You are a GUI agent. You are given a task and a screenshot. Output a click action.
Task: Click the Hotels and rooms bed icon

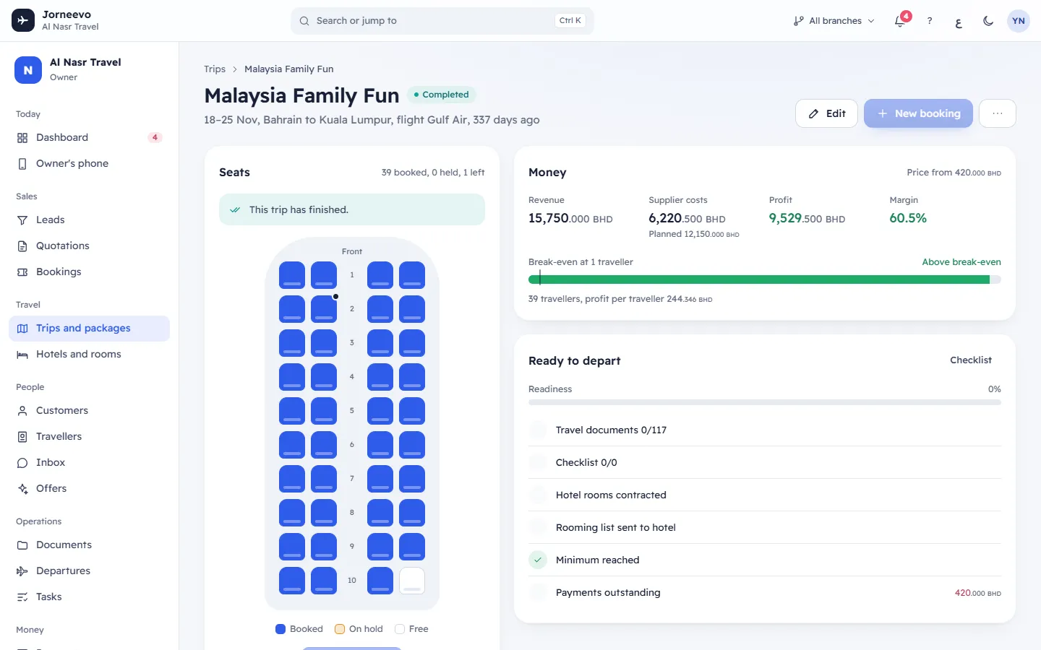22,355
